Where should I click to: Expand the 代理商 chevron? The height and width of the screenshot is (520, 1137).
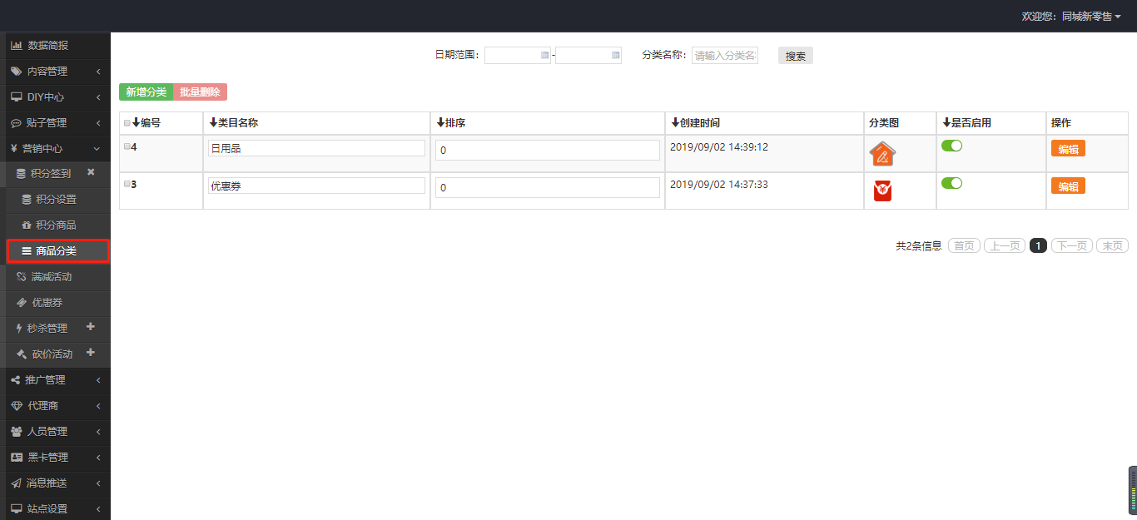click(98, 406)
